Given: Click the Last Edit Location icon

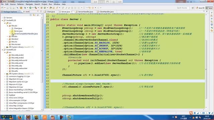Looking at the screenshot, I should pos(90,8).
